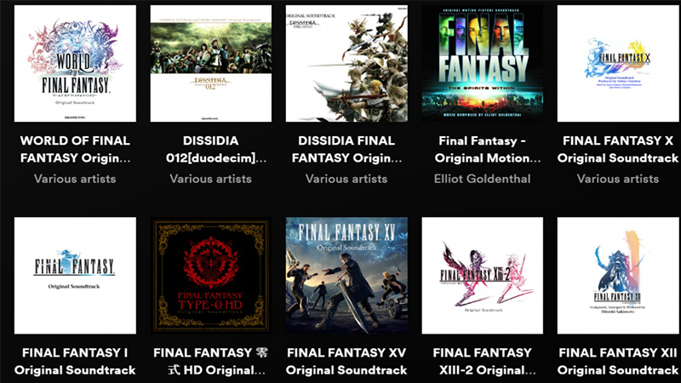This screenshot has height=383, width=681.
Task: Open FINAL FANTASY XV Original Soundtrack title
Action: pyautogui.click(x=346, y=361)
